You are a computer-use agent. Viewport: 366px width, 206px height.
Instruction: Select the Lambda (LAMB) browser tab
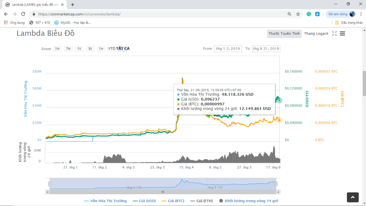point(34,5)
